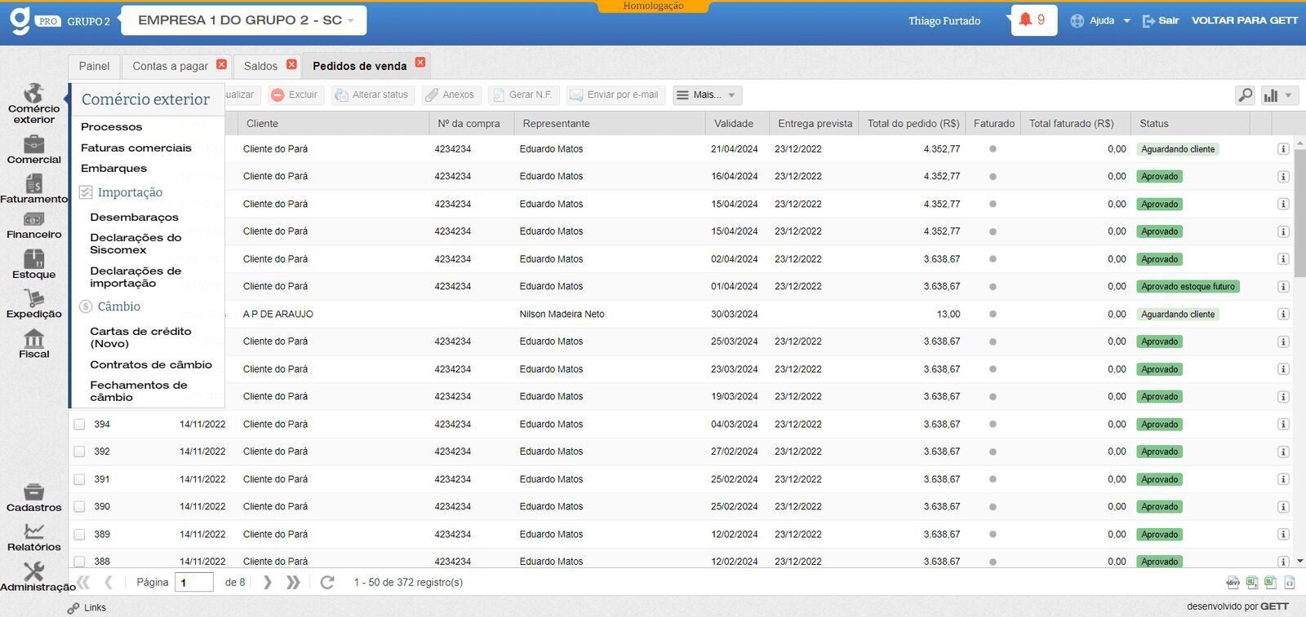Click the Gerar N.F. button
The height and width of the screenshot is (617, 1306).
523,95
